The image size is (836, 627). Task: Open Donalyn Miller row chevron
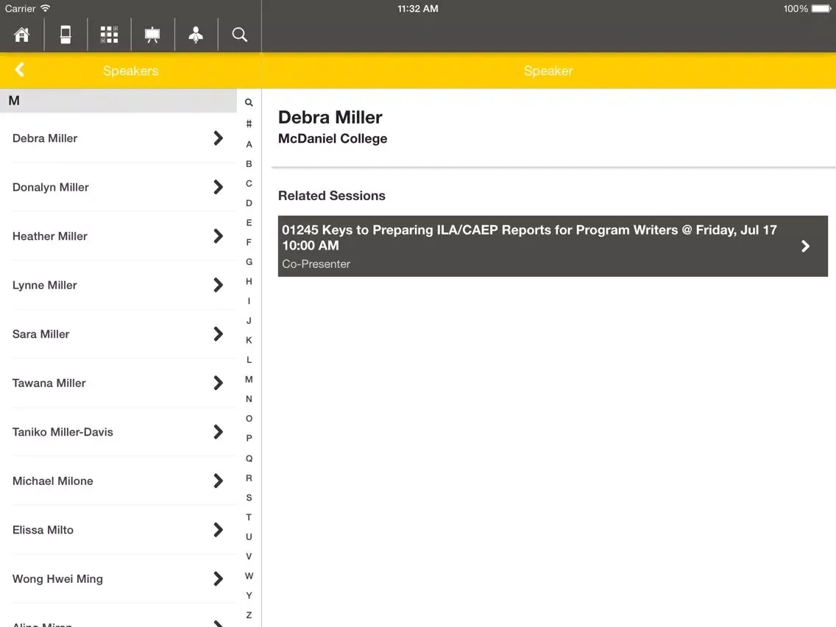218,187
